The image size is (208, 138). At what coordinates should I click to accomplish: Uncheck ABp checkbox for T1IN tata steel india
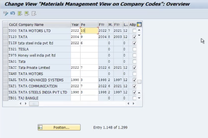point(134,43)
